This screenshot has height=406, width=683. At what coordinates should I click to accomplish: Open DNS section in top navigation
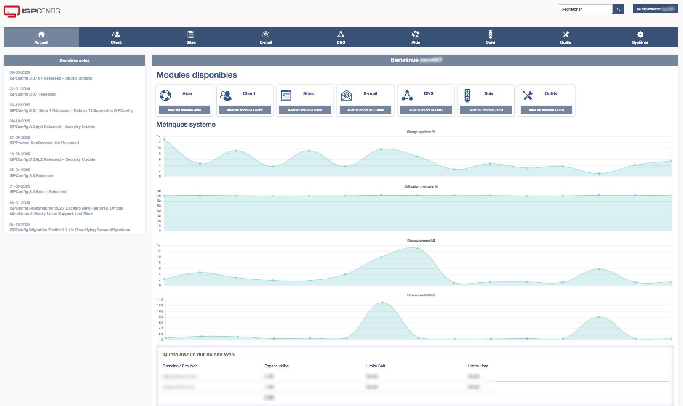[x=341, y=37]
